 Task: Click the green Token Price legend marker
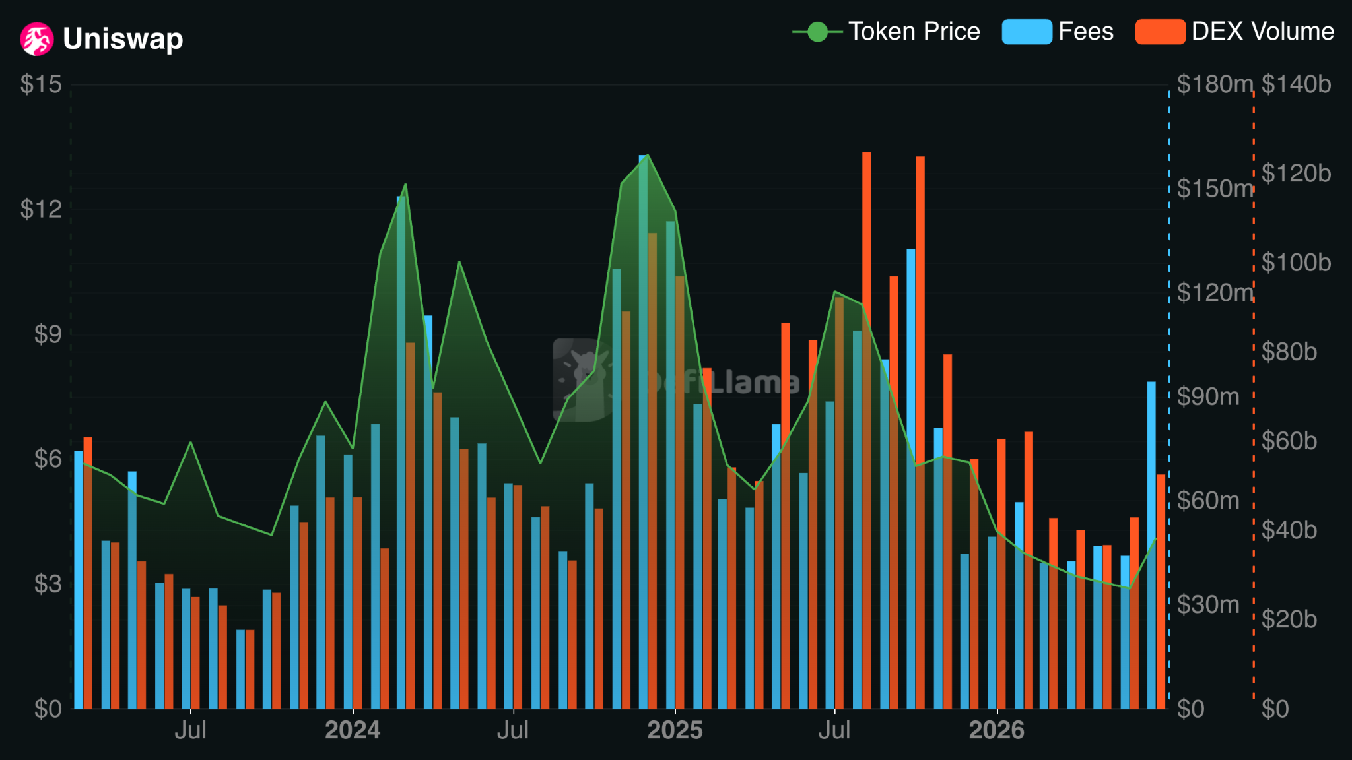[817, 32]
